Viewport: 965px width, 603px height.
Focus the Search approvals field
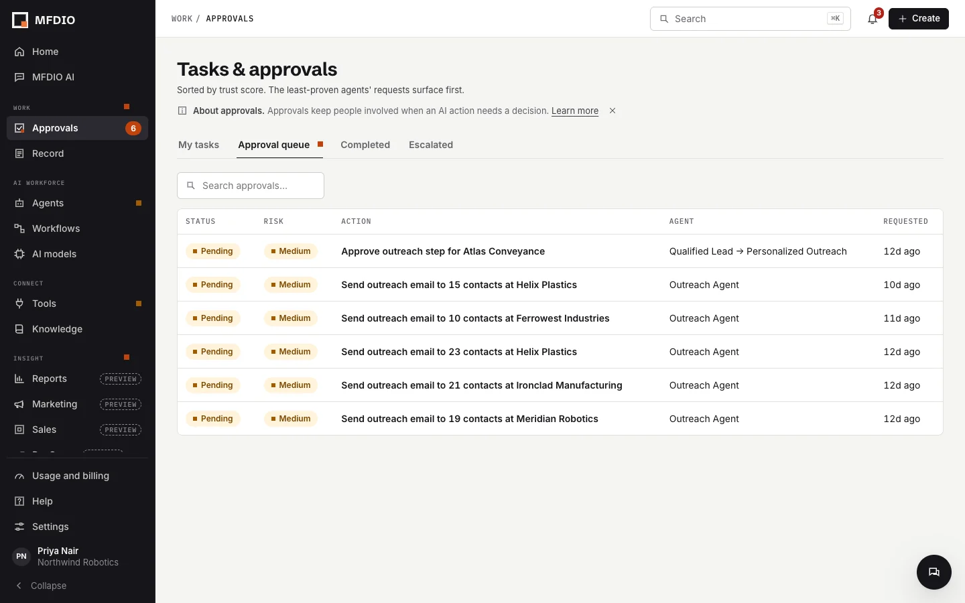tap(251, 186)
